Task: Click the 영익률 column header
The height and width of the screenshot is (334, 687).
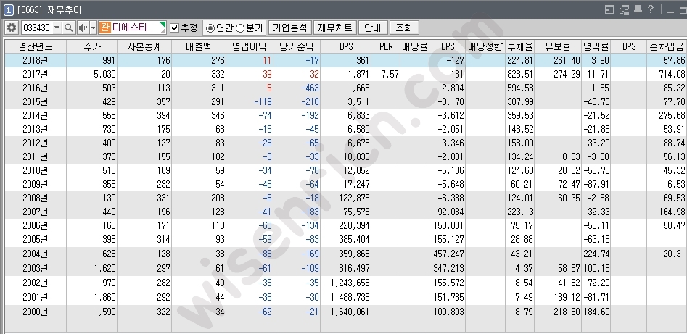Action: [596, 46]
